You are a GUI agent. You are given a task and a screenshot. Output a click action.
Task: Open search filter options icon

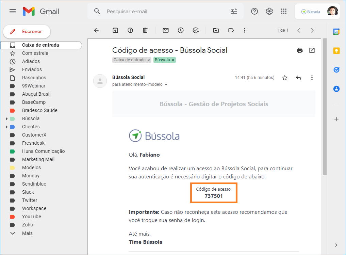234,11
